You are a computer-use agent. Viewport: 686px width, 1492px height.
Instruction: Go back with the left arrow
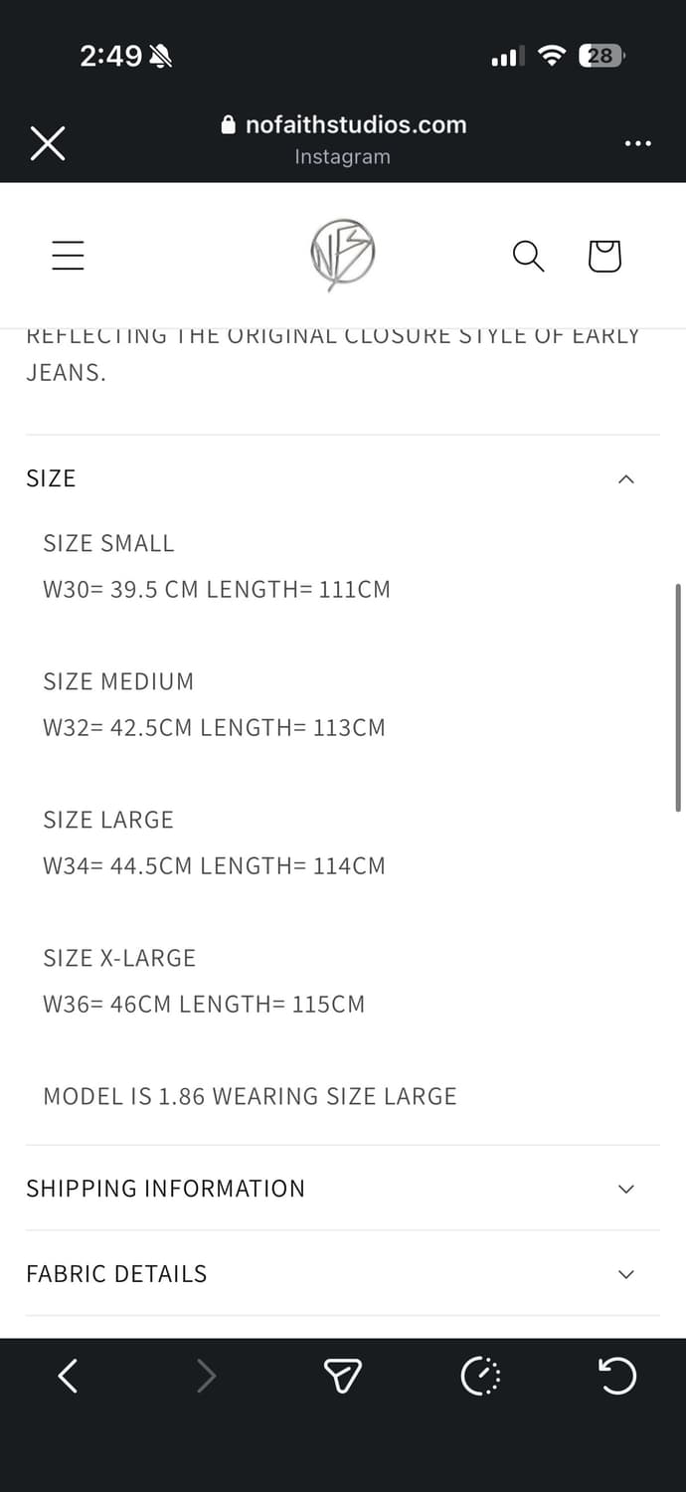[68, 1377]
